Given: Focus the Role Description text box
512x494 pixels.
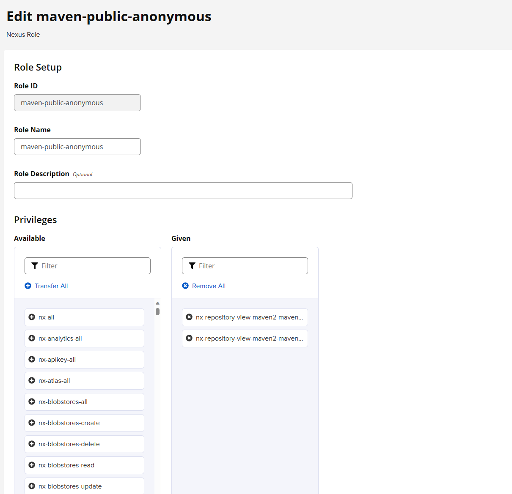Looking at the screenshot, I should (183, 191).
